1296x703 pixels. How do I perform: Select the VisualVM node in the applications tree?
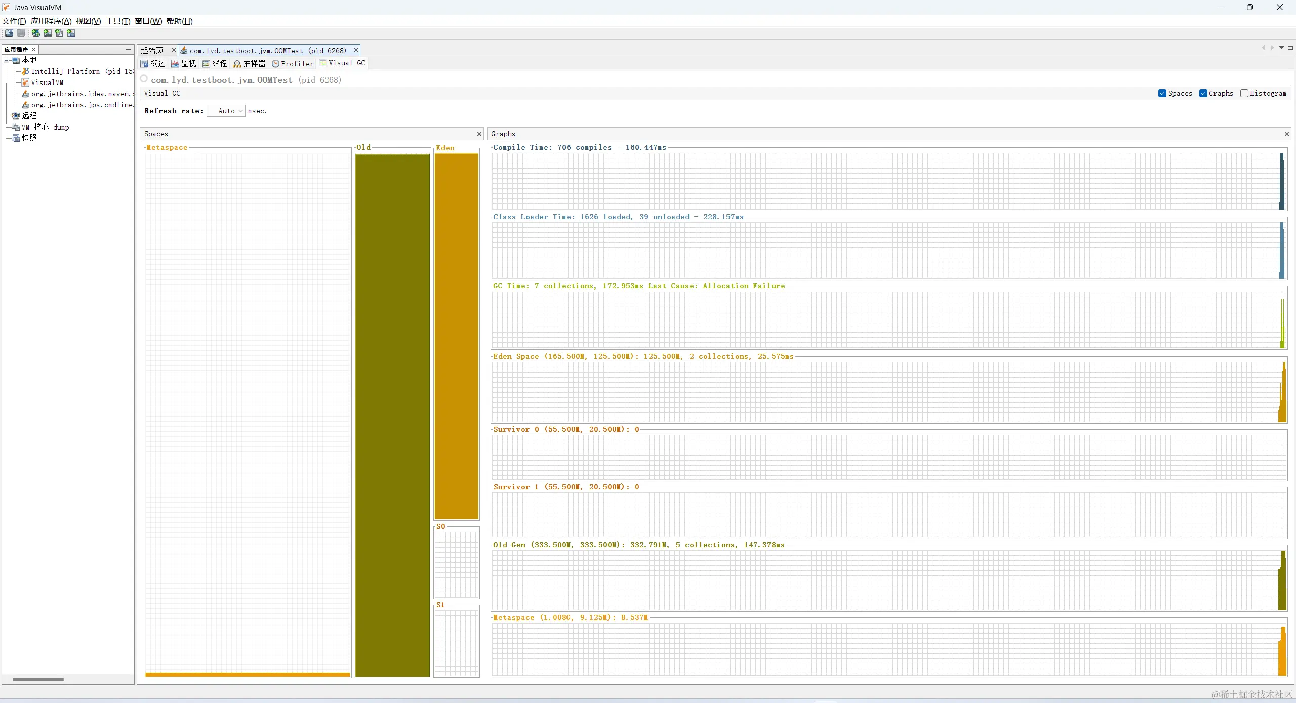click(x=47, y=82)
